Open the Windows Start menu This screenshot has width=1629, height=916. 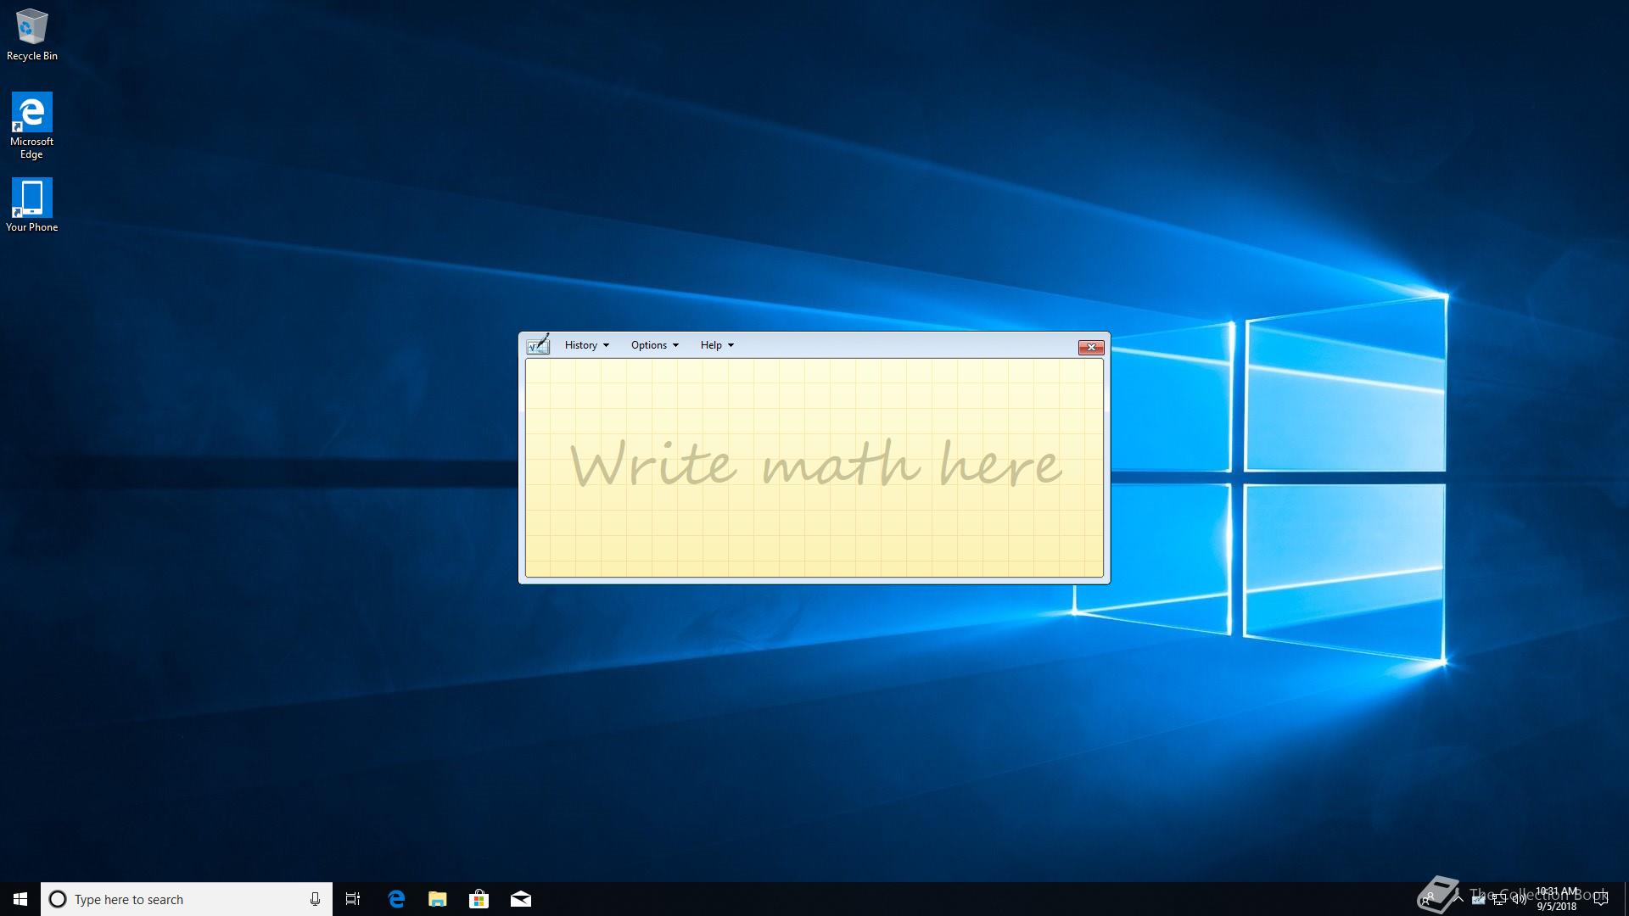coord(20,899)
